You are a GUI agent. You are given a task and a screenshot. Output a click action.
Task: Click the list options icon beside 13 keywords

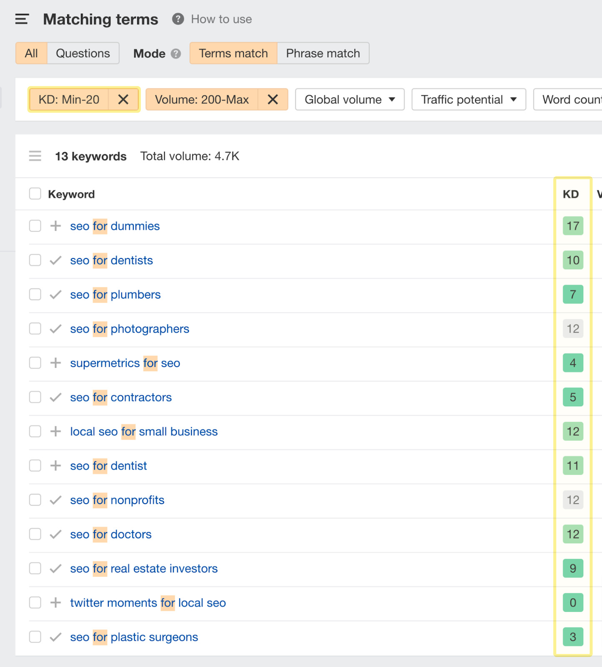point(35,156)
